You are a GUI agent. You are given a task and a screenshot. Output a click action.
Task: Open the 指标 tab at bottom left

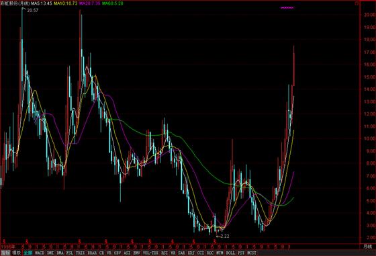(5, 253)
